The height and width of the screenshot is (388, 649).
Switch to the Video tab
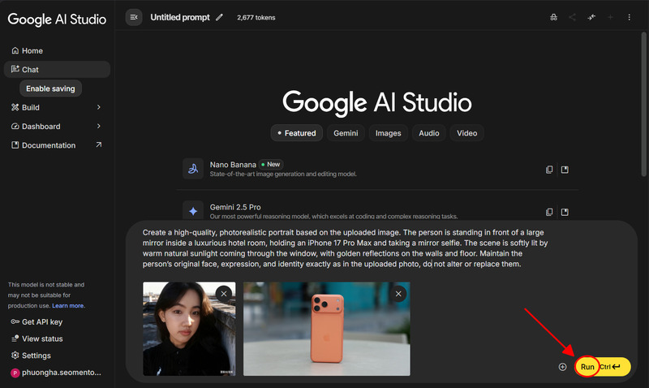point(466,133)
